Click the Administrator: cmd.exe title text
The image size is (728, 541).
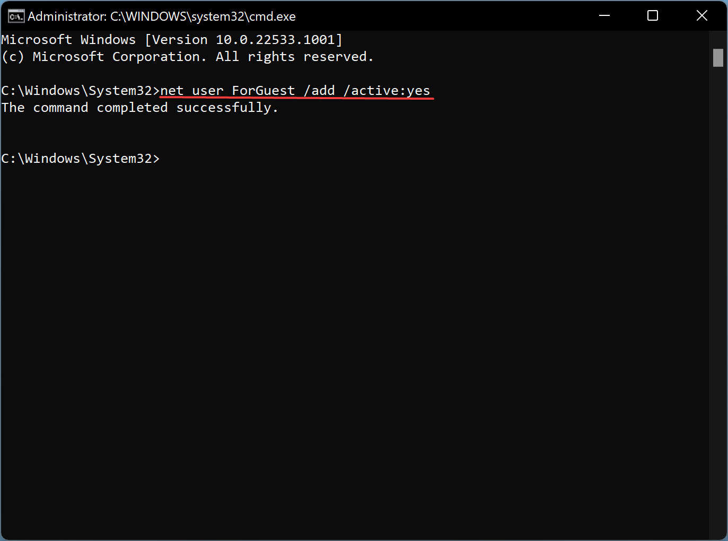(x=162, y=16)
